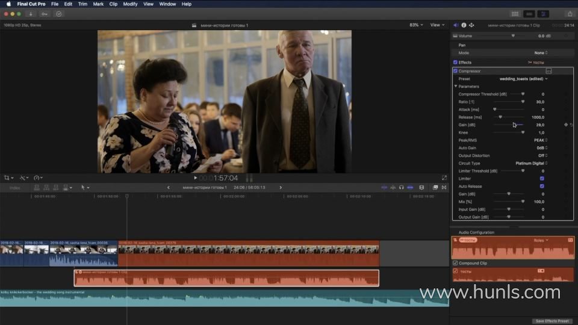
Task: Go forward in timeline history arrow
Action: point(281,188)
